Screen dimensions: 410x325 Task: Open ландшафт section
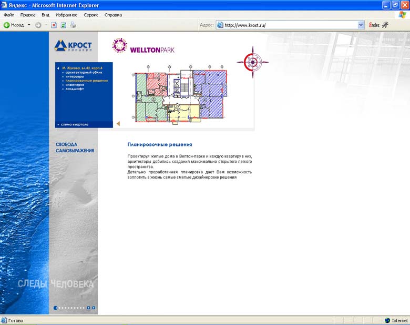coord(75,89)
